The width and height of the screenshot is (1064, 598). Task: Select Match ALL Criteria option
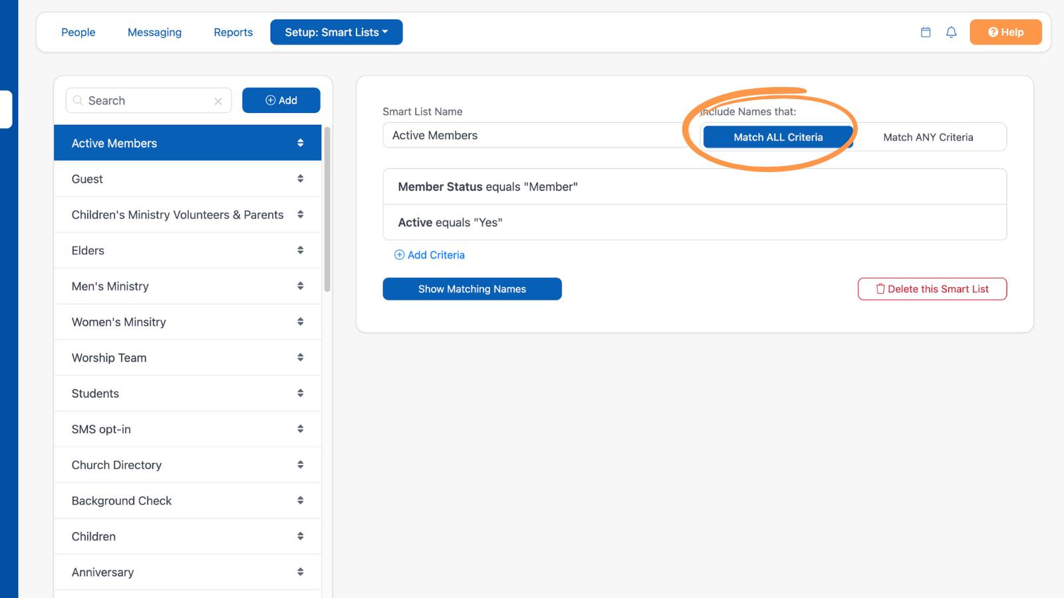[778, 137]
